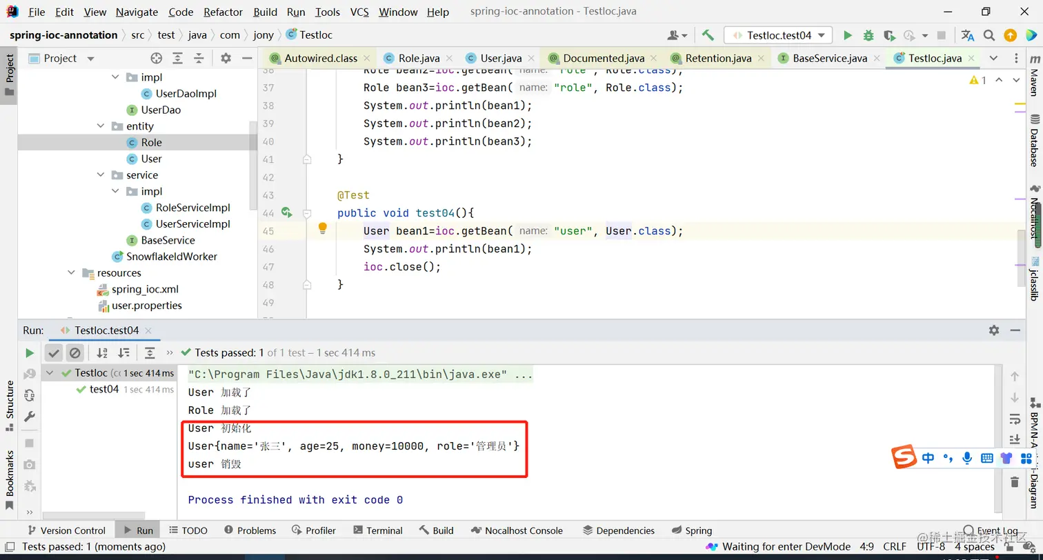This screenshot has height=560, width=1043.
Task: Locate the opened file in the Project tree
Action: pos(157,59)
